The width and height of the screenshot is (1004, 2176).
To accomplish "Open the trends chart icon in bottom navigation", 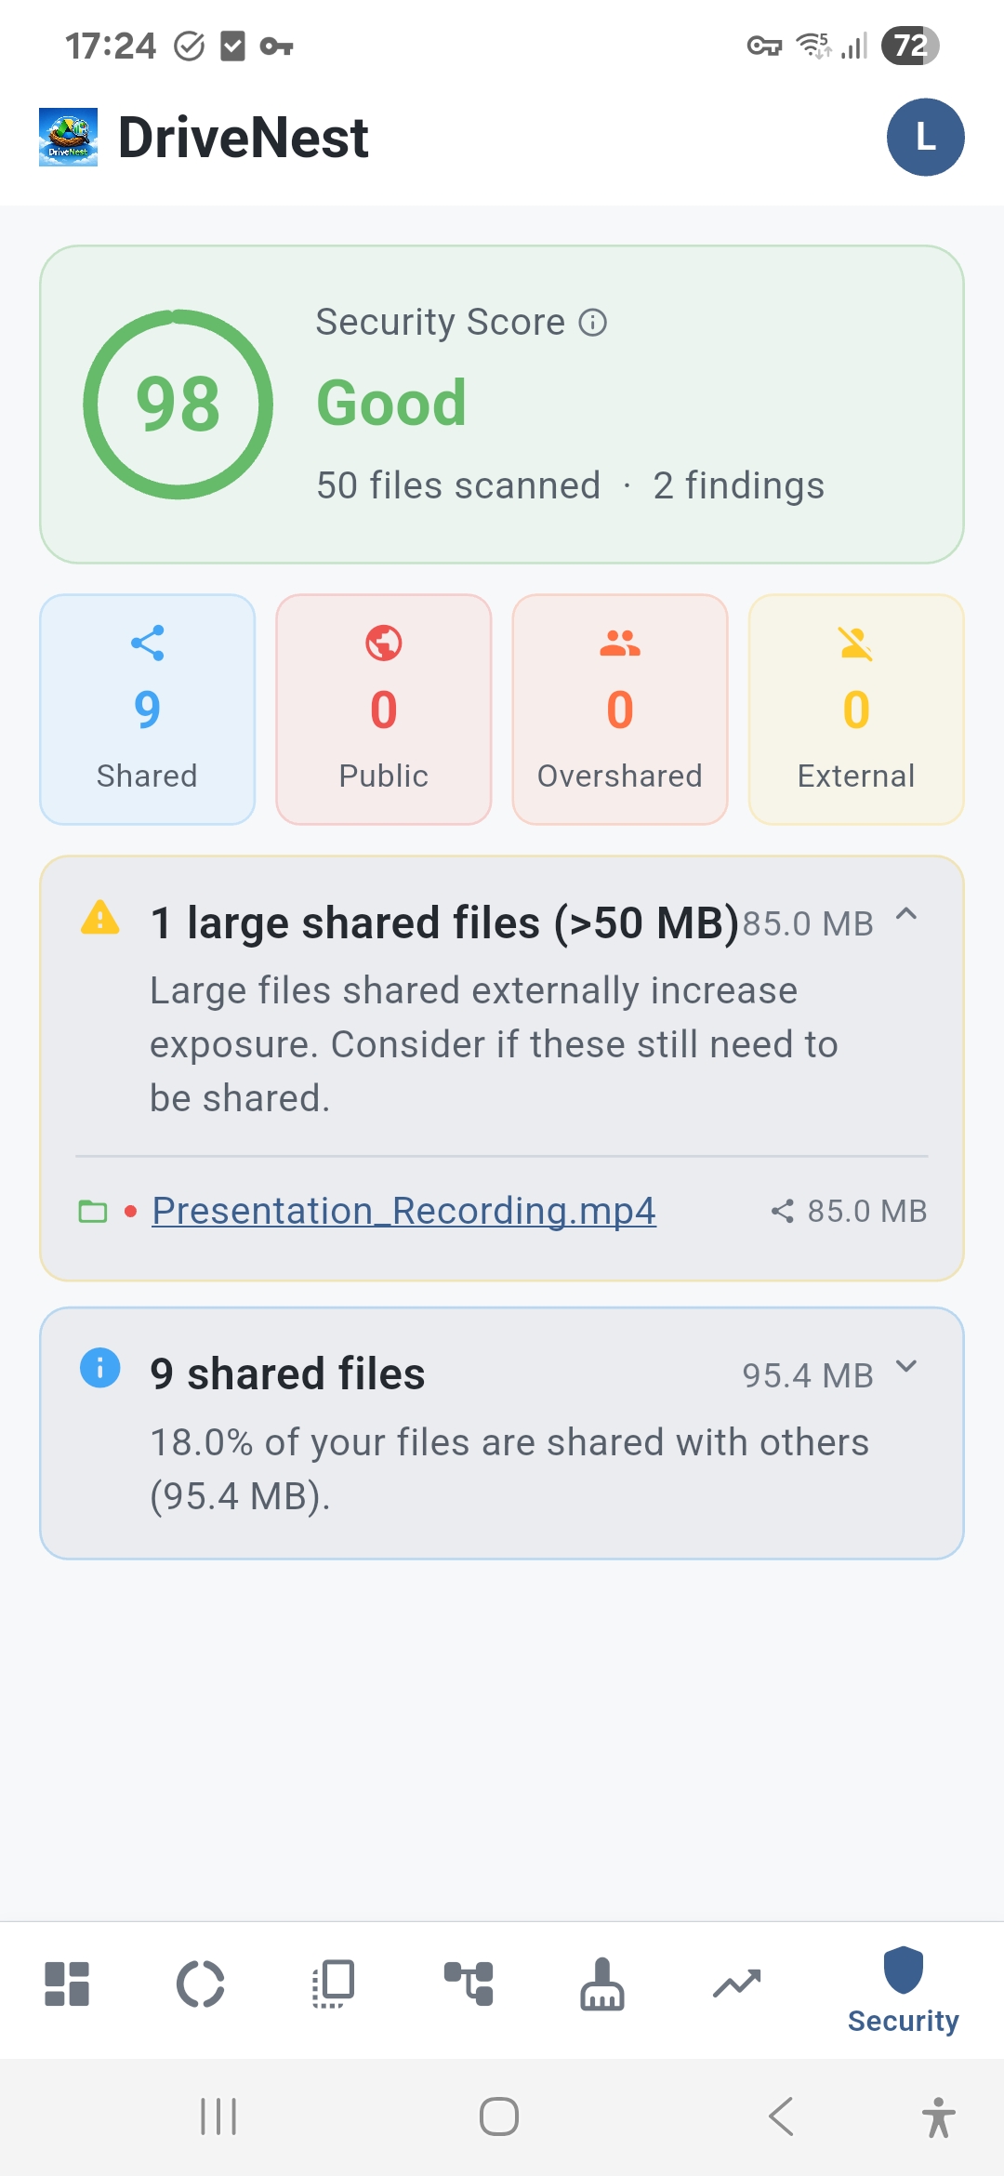I will click(736, 1984).
